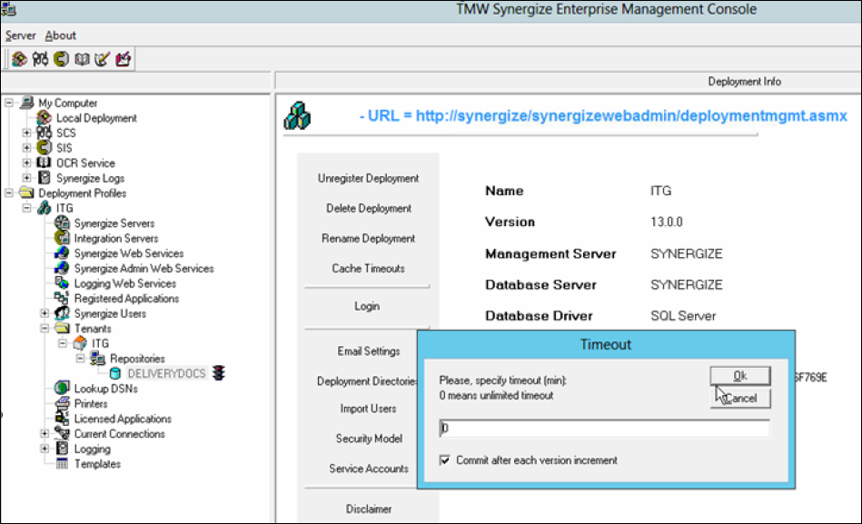Collapse the My Computer tree node

[x=9, y=103]
